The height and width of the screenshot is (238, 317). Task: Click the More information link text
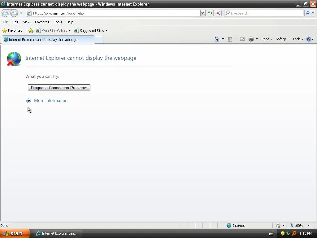(x=51, y=101)
